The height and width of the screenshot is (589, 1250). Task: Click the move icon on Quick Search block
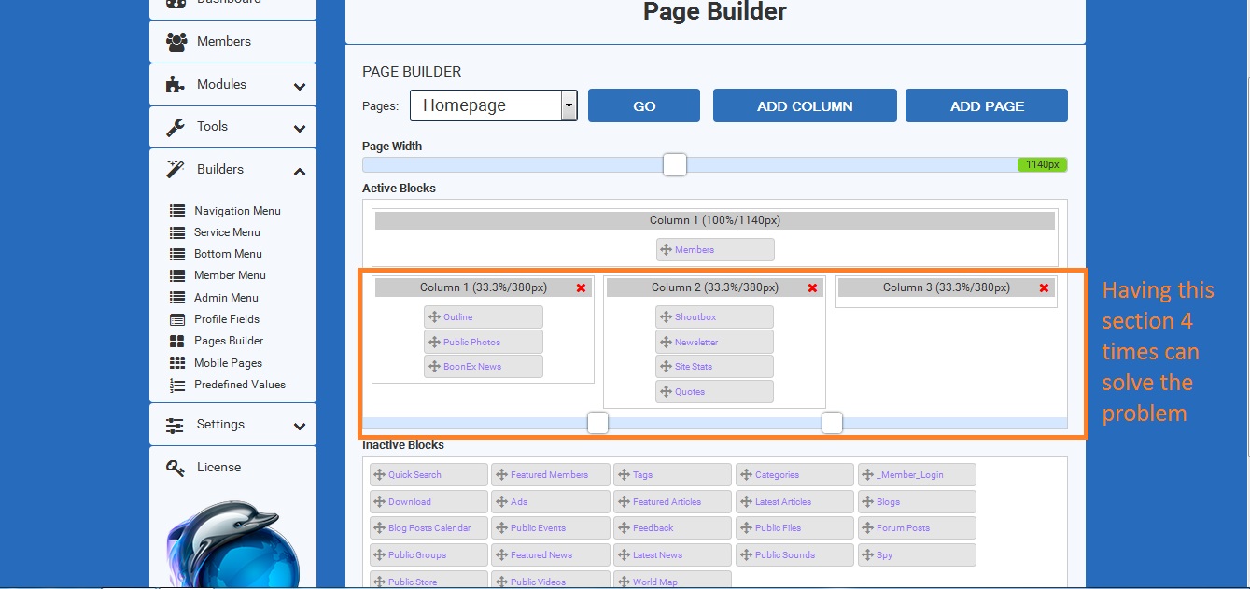(x=379, y=475)
